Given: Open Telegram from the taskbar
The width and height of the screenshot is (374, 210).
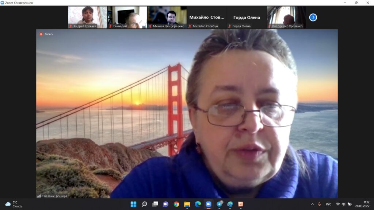Looking at the screenshot, I should [x=219, y=204].
